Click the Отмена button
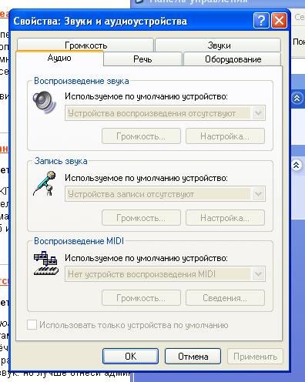This screenshot has height=382, width=305. point(193,357)
